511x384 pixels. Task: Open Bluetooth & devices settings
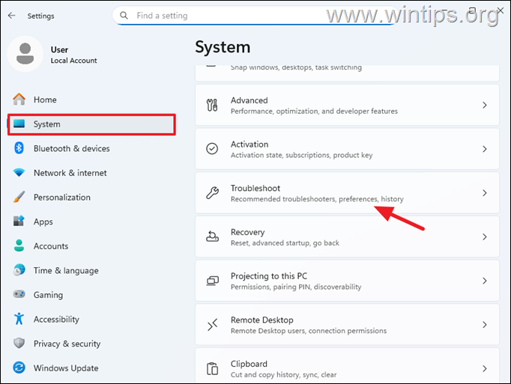pyautogui.click(x=91, y=148)
